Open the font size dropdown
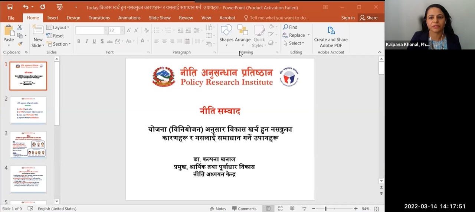Screen dimensions: 475x212 point(122,30)
